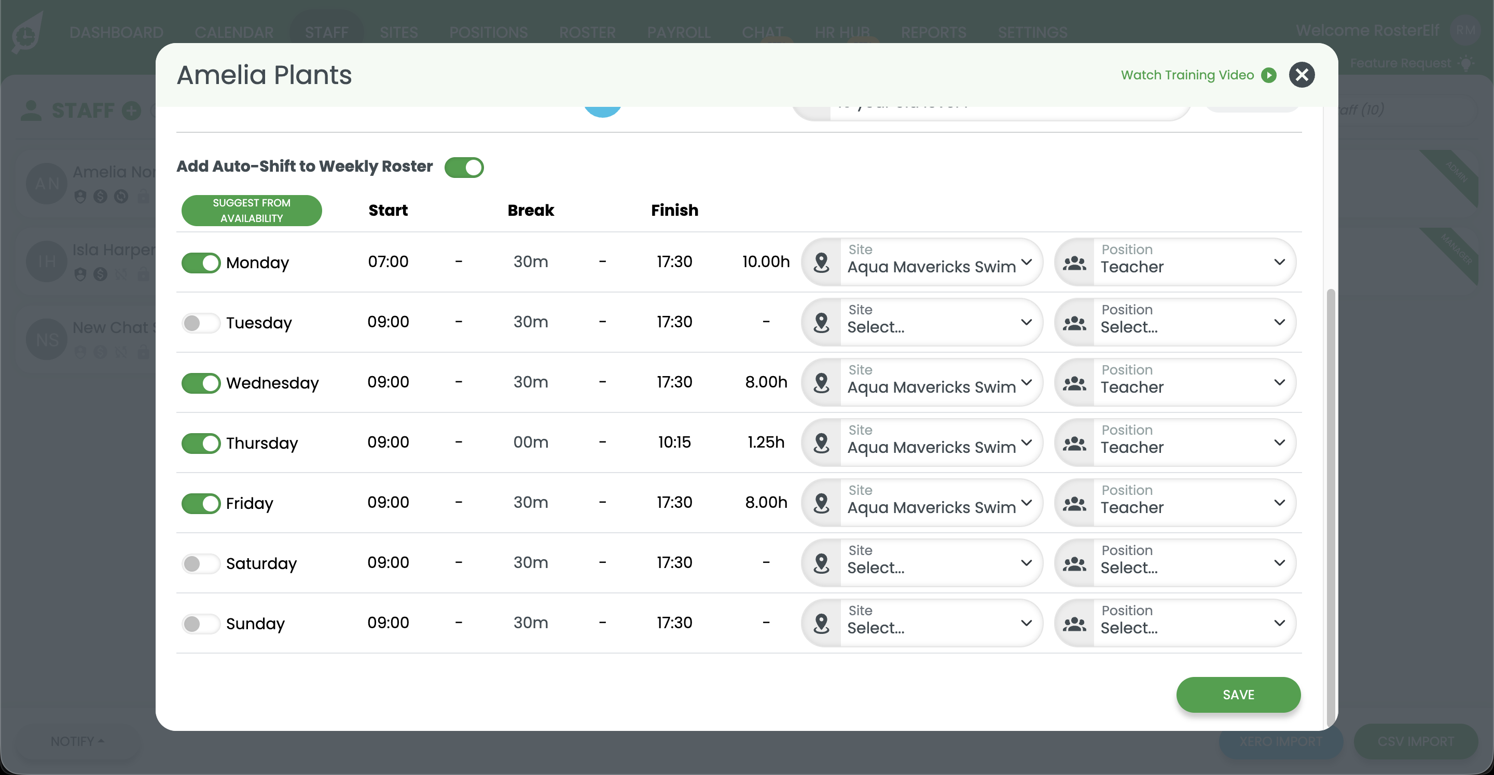Open the PAYROLL tab
Viewport: 1494px width, 775px height.
click(x=679, y=33)
